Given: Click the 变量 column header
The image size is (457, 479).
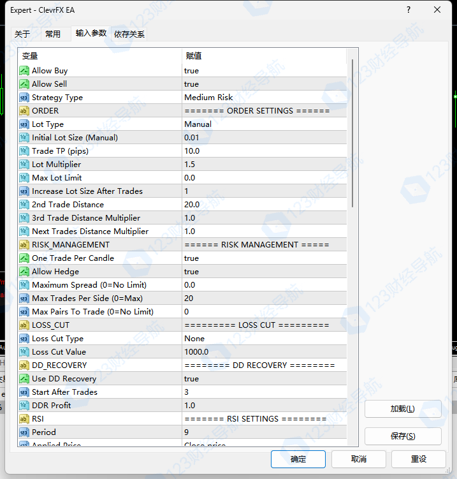Looking at the screenshot, I should point(100,56).
